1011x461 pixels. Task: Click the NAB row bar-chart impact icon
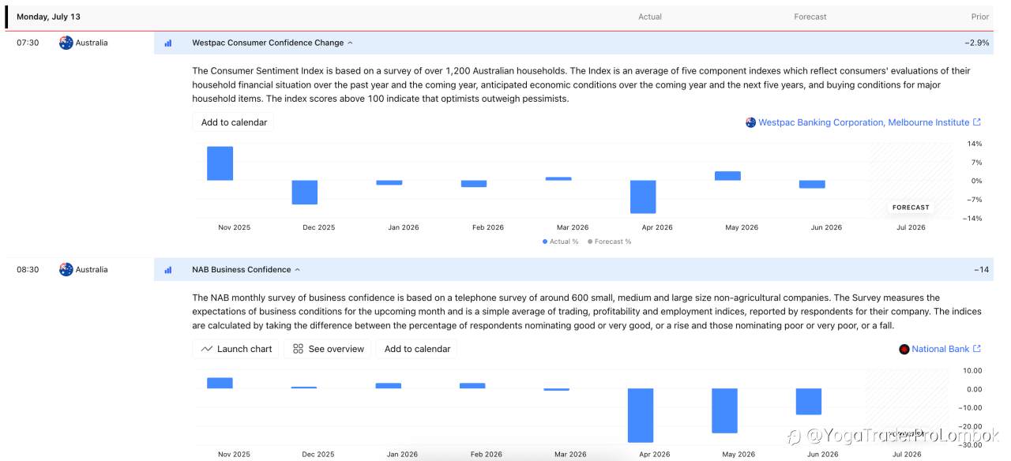tap(168, 270)
